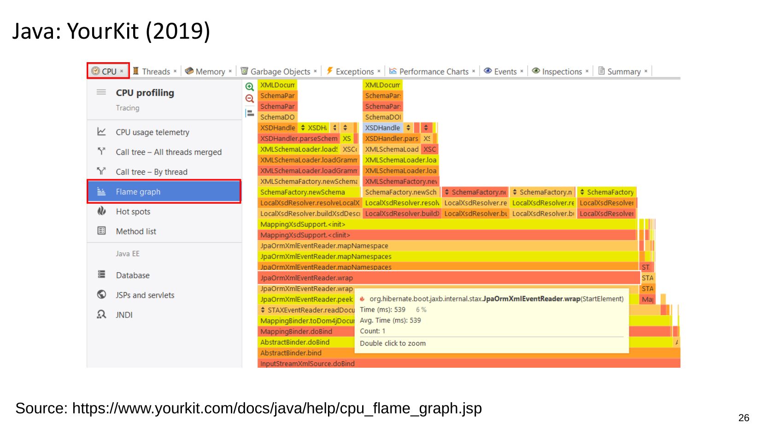Expand the collapsed XSDH frame arrows
The height and width of the screenshot is (429, 762).
(x=303, y=128)
